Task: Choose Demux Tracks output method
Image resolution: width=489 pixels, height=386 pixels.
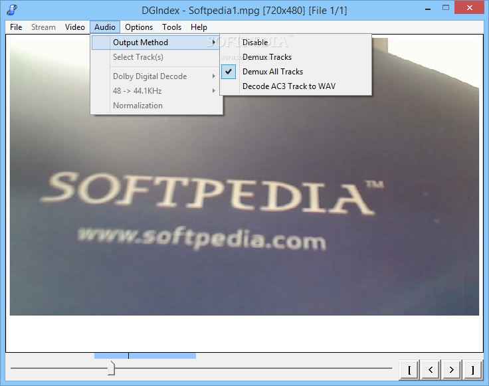Action: (x=296, y=57)
